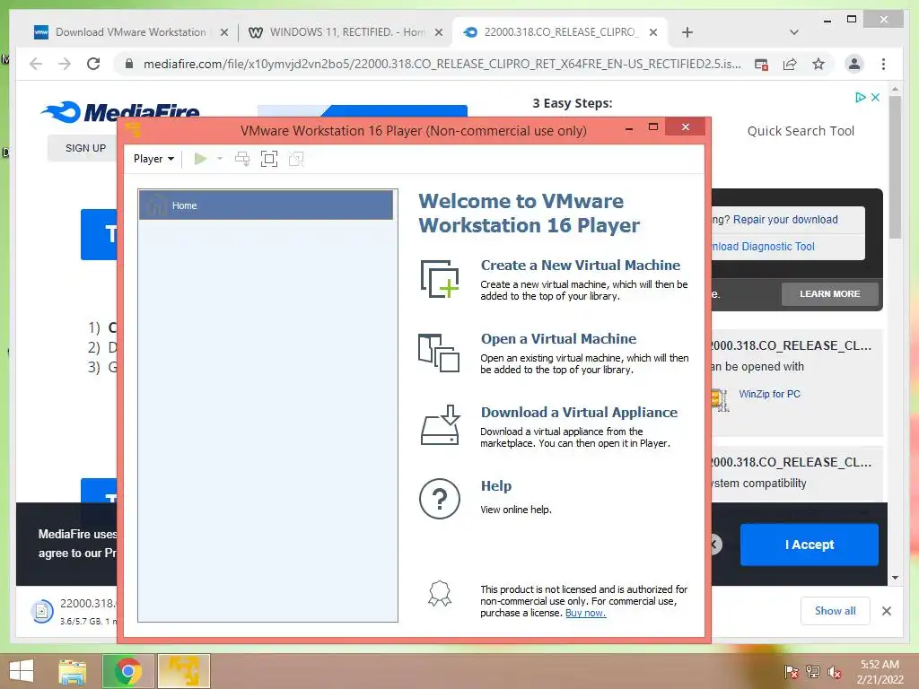Click Repair your download link
This screenshot has width=919, height=689.
pos(785,220)
